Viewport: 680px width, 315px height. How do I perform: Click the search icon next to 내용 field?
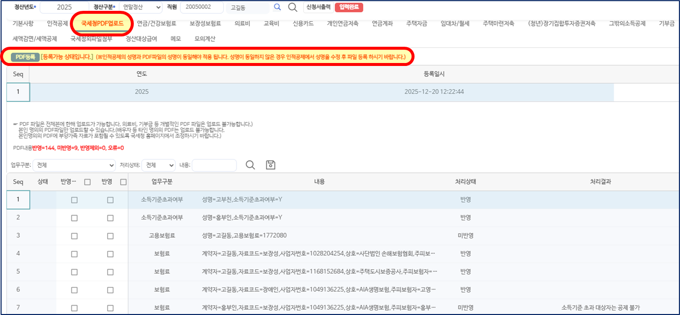(250, 165)
